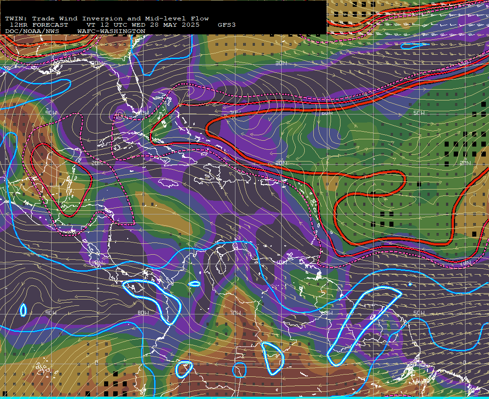Select the 80W label off Florida's southern tip
The width and height of the screenshot is (489, 399).
click(144, 113)
